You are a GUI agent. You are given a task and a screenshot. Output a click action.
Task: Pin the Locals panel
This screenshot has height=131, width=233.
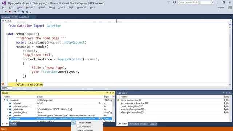pyautogui.click(x=110, y=93)
